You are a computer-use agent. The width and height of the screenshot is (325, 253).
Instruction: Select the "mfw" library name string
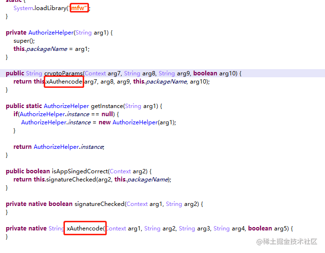click(79, 8)
